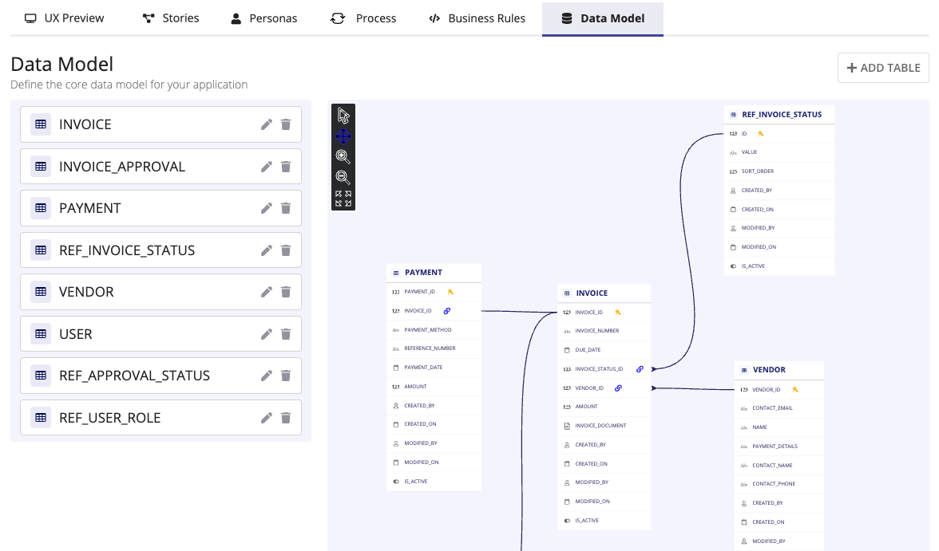Delete the REF_USER_ROLE table
This screenshot has width=939, height=551.
286,418
